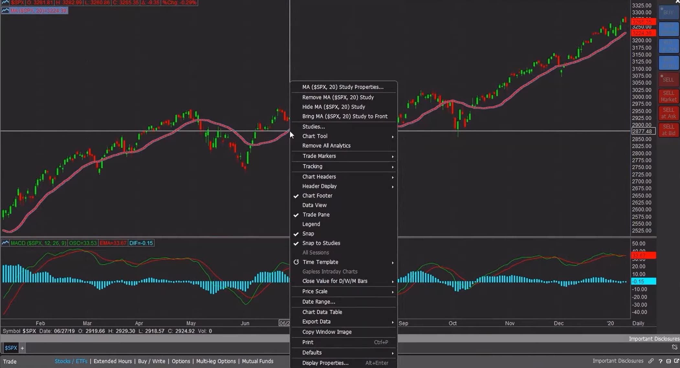Image resolution: width=680 pixels, height=368 pixels.
Task: Select Remove MA ($SPX, 20) Study
Action: pos(344,97)
